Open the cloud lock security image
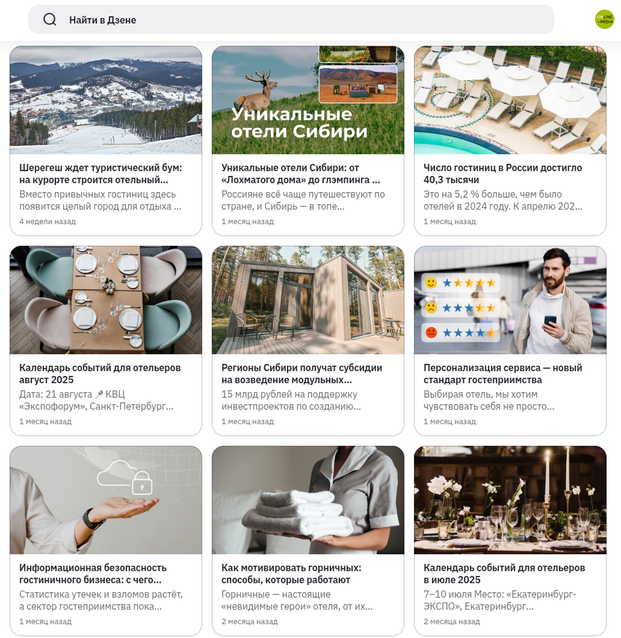621x638 pixels. (106, 500)
